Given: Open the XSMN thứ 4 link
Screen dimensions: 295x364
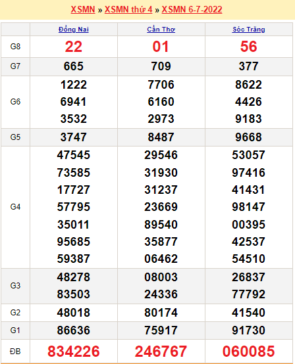Looking at the screenshot, I should point(128,9).
